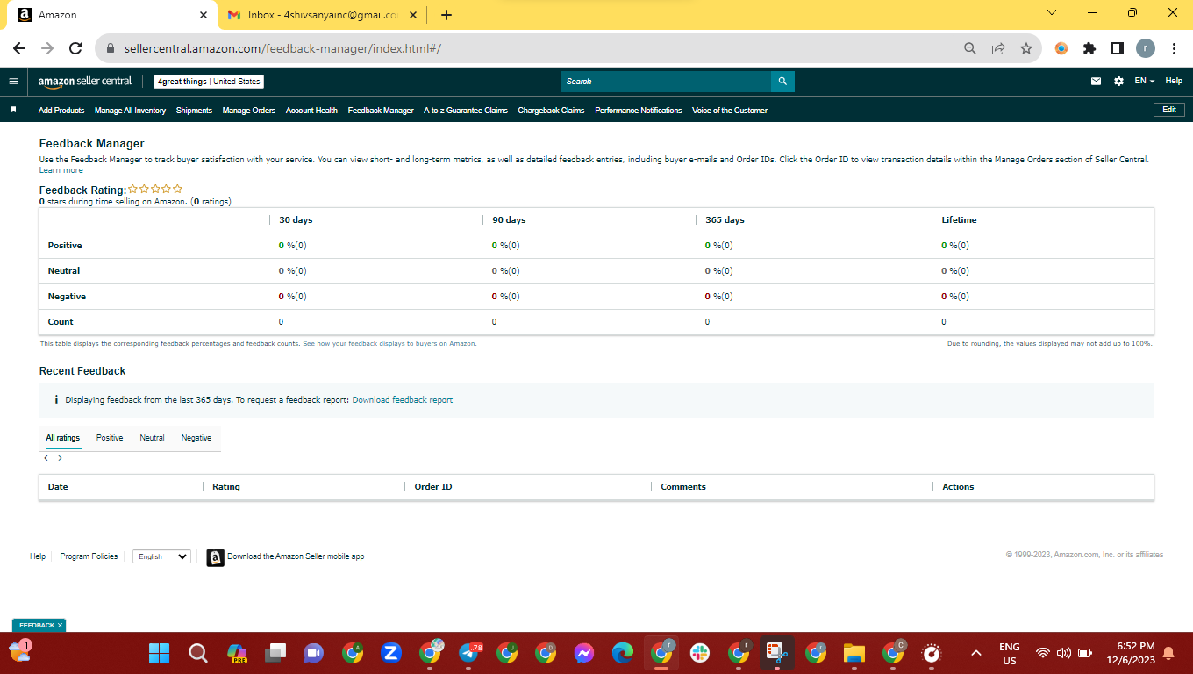Show hidden system tray icons
Viewport: 1193px width, 674px height.
pos(976,653)
